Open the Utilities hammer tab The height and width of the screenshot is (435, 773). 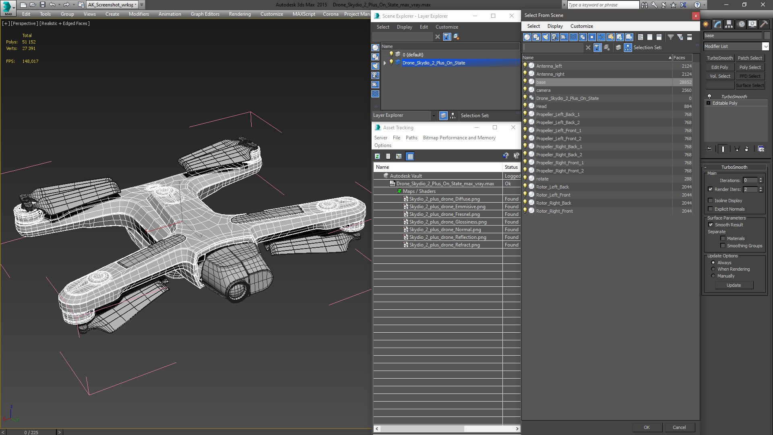[764, 24]
